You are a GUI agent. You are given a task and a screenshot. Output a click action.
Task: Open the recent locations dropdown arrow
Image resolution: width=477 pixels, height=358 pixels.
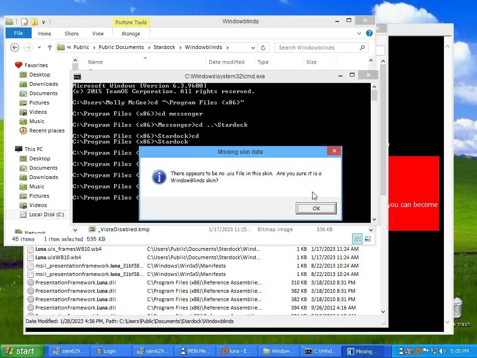pos(39,48)
